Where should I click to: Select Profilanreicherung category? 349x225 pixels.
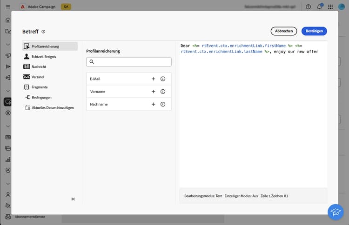tap(50, 46)
